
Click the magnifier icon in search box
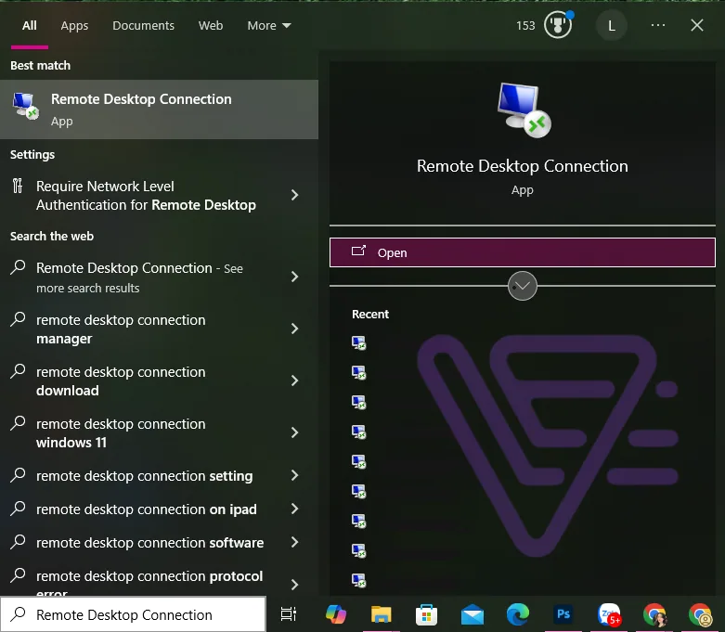click(18, 614)
